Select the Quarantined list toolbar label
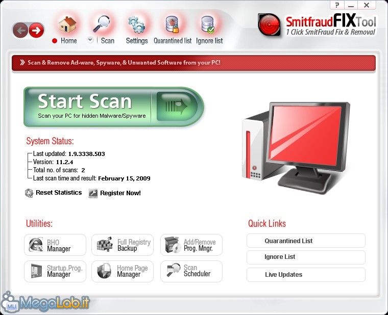 click(x=173, y=41)
